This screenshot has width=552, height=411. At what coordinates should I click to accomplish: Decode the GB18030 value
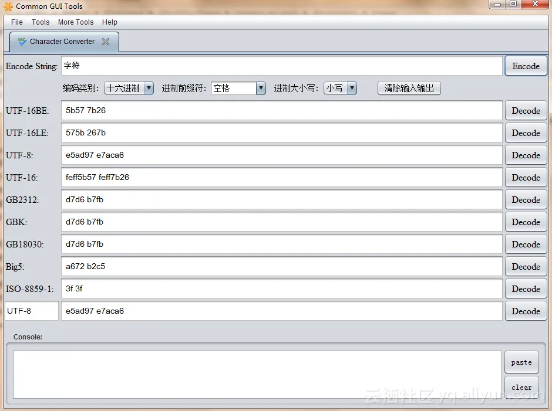pyautogui.click(x=526, y=244)
